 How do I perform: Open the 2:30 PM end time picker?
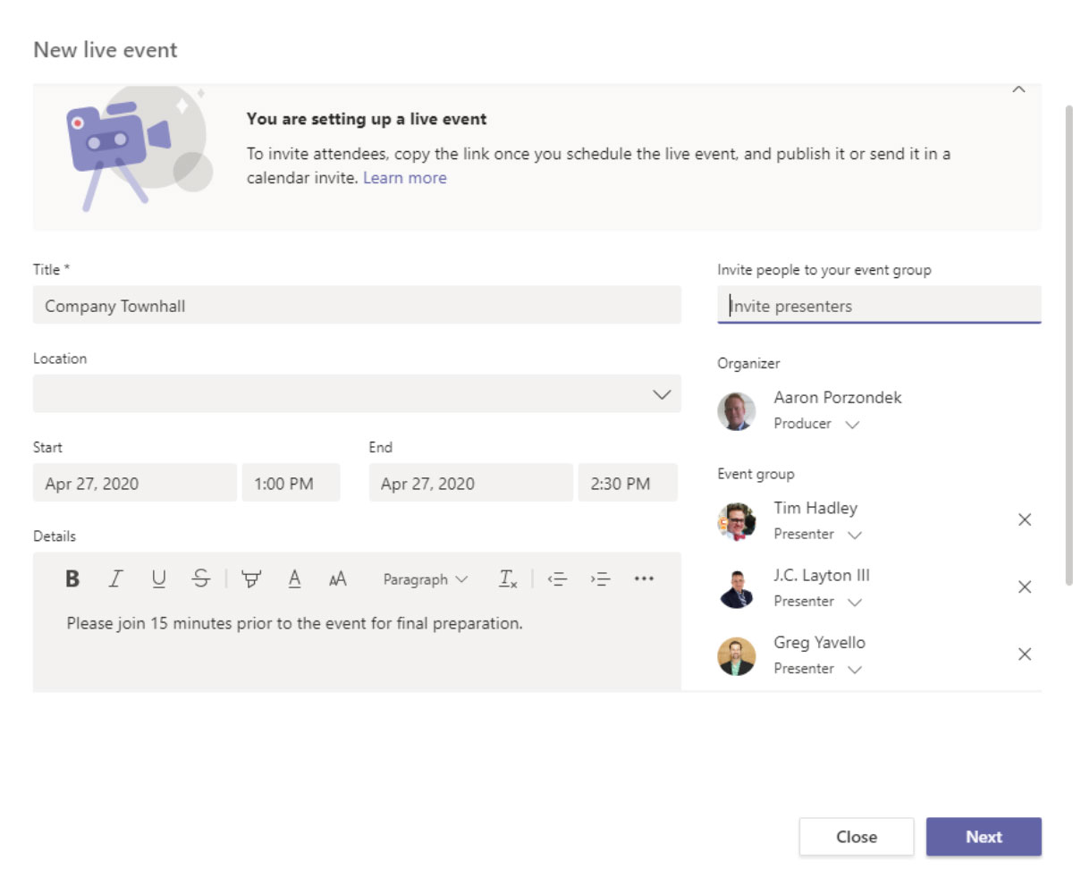point(628,483)
